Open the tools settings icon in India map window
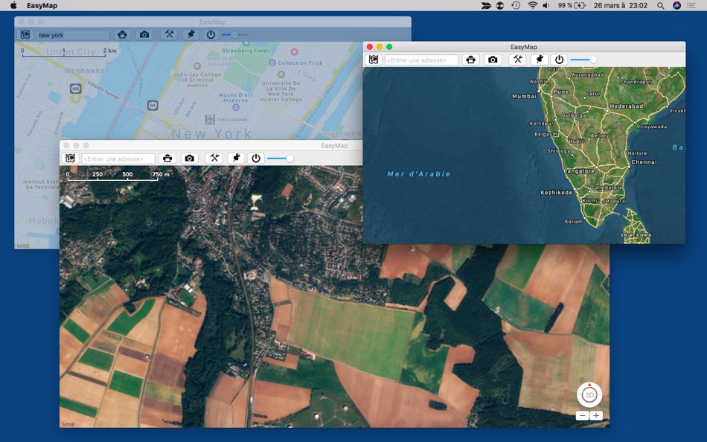 click(517, 60)
